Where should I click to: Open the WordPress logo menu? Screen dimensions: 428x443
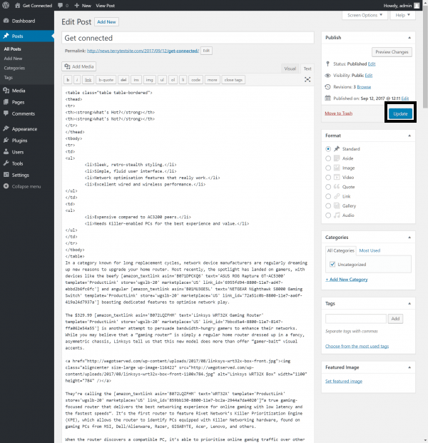[x=6, y=6]
